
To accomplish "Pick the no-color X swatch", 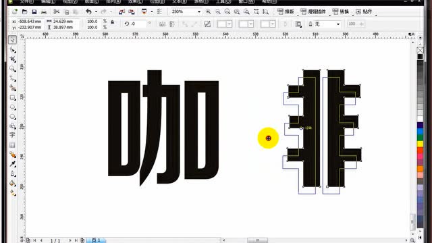I will [x=420, y=51].
